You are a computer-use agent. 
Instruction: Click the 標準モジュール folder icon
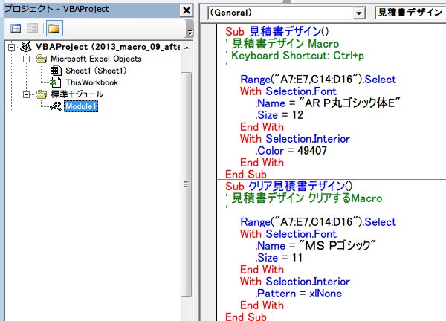[40, 94]
